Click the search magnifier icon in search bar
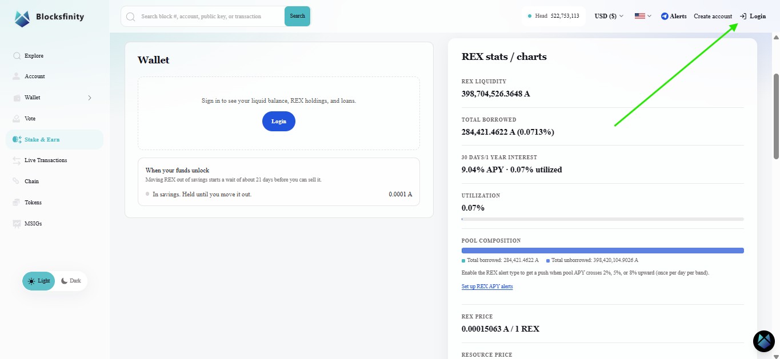 (x=131, y=17)
